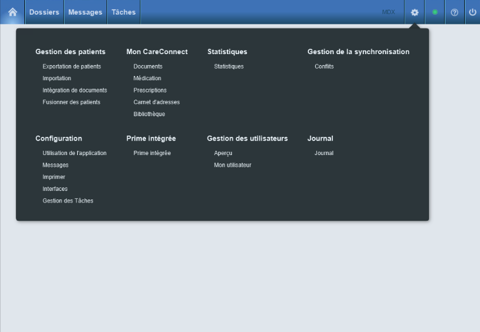Viewport: 480px width, 332px height.
Task: Open Messages under Configuration
Action: tap(55, 165)
